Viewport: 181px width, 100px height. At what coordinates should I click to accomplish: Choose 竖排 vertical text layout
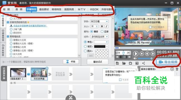point(102,32)
